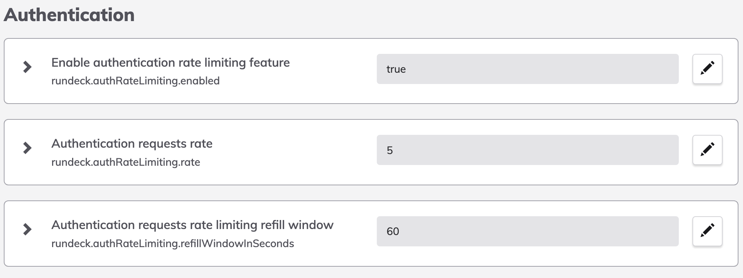This screenshot has height=278, width=743.
Task: Select the value field showing true
Action: [527, 69]
